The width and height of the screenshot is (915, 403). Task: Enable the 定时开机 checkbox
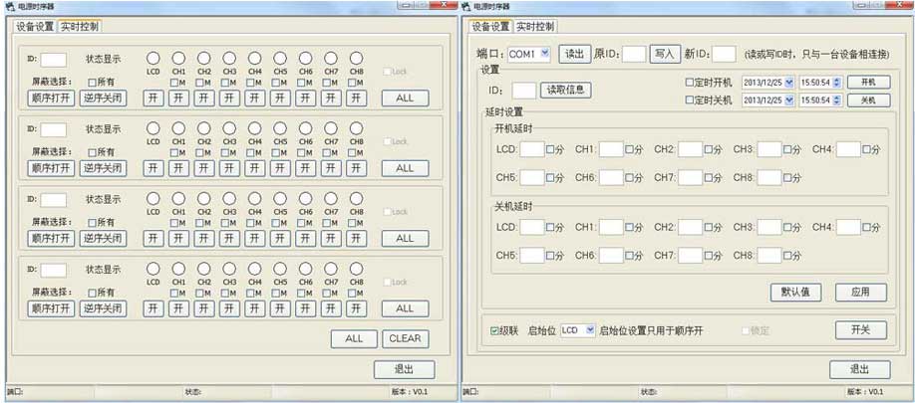[689, 83]
